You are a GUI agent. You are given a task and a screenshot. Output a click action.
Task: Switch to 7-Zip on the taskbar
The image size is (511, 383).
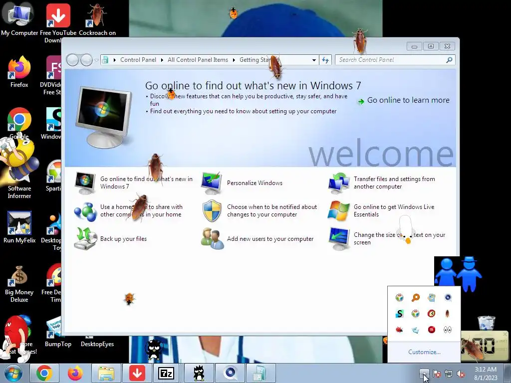[166, 373]
